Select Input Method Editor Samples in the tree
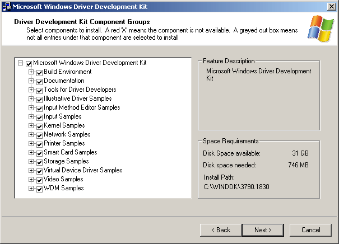The image size is (339, 244). point(82,108)
